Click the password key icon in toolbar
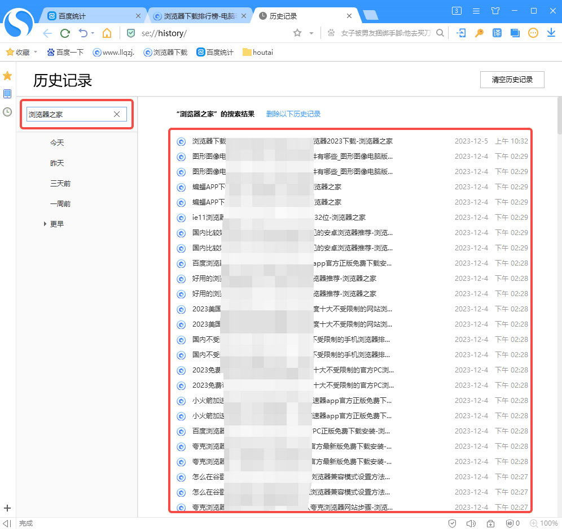This screenshot has width=562, height=529. tap(479, 33)
